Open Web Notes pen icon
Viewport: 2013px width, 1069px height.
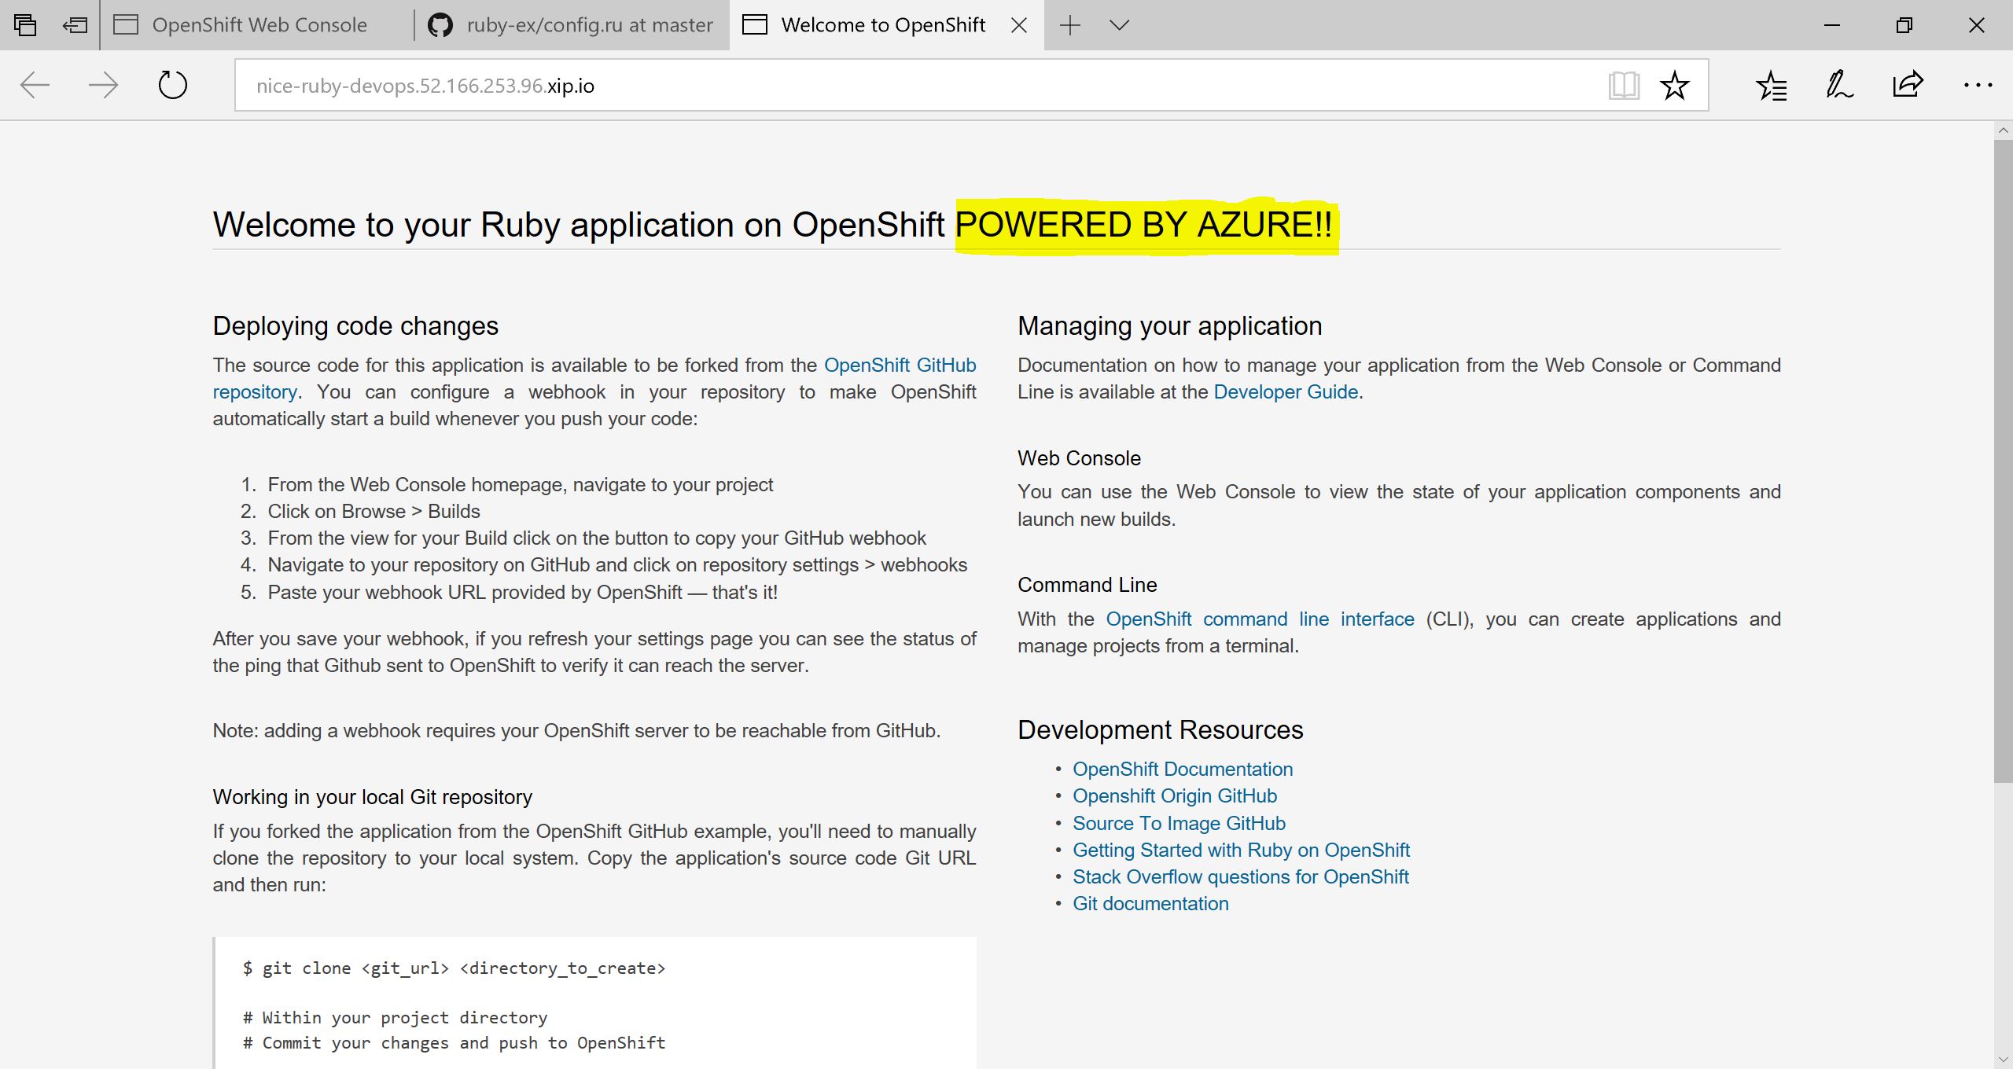click(1839, 85)
